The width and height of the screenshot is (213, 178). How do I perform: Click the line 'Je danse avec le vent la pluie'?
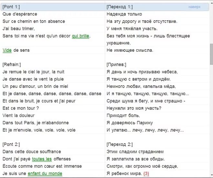coord(33,79)
